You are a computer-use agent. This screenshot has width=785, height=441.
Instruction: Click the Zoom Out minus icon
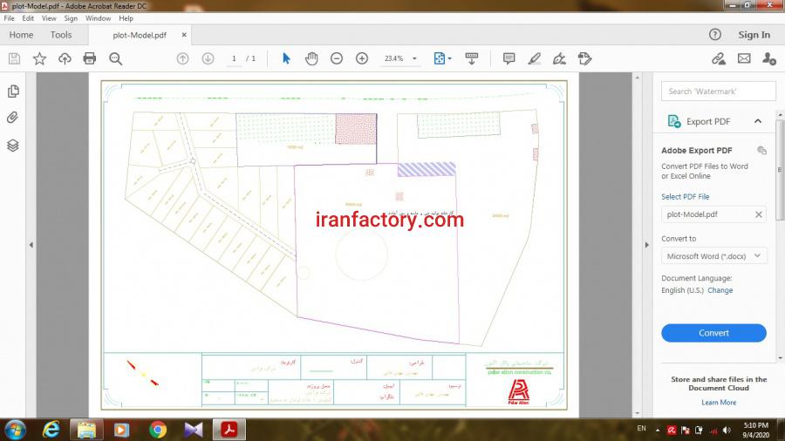click(x=337, y=58)
